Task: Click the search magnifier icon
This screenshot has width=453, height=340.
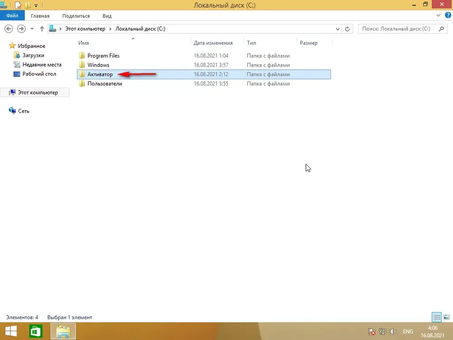Action: [441, 29]
